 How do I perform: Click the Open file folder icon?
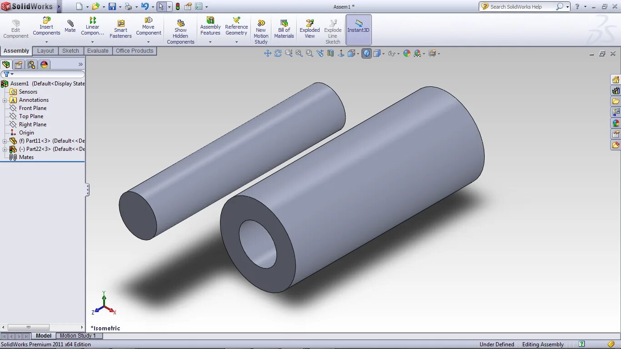tap(95, 6)
